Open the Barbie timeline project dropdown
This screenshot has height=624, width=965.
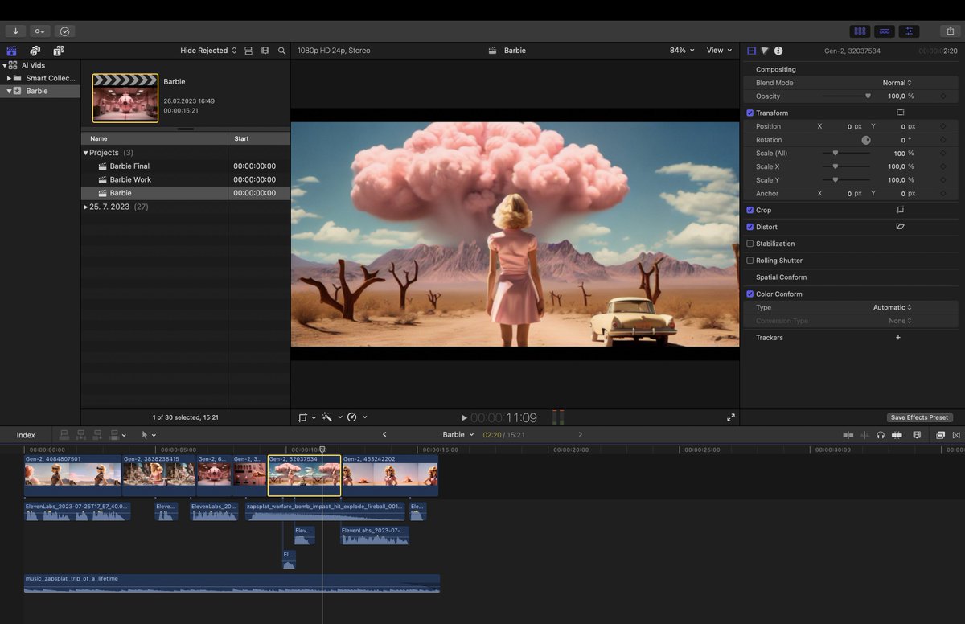(458, 435)
